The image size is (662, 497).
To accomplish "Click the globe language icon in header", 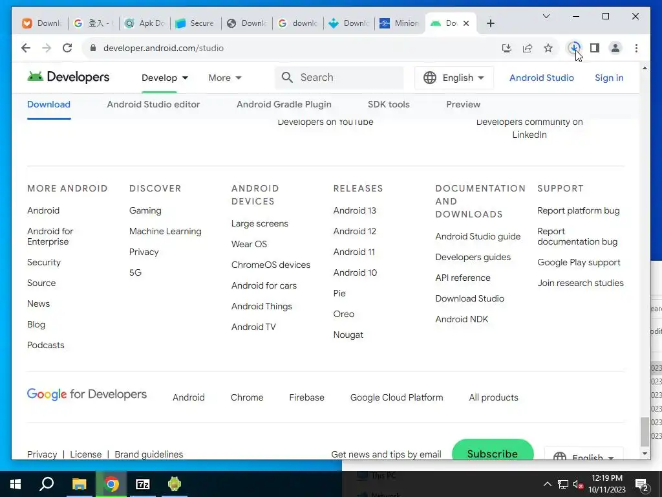I will tap(430, 78).
